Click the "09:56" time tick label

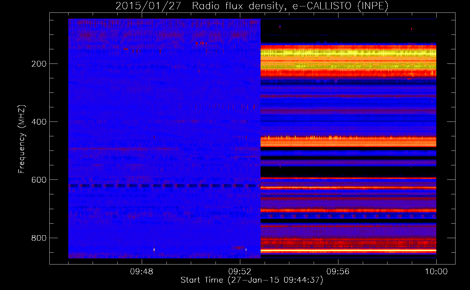pyautogui.click(x=338, y=272)
